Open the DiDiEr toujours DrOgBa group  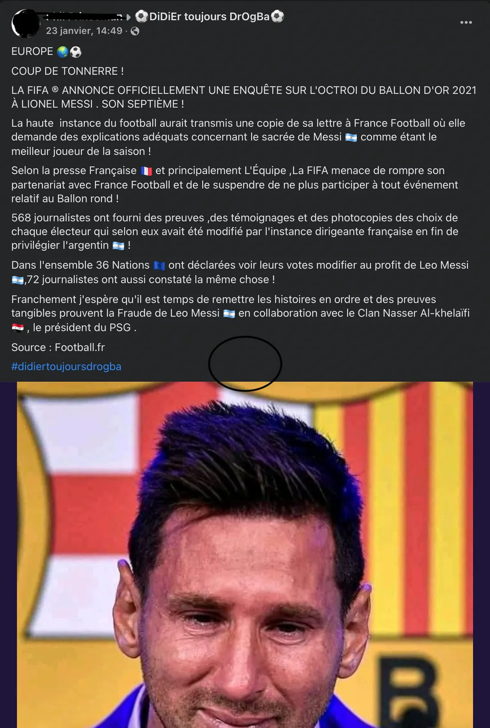(209, 17)
